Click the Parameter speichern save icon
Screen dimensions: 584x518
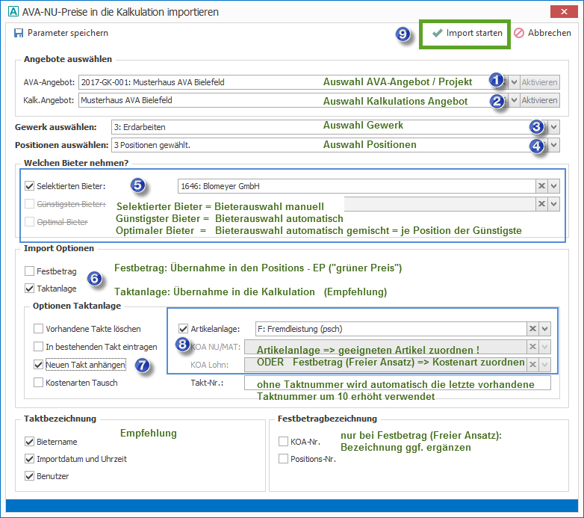tap(19, 33)
